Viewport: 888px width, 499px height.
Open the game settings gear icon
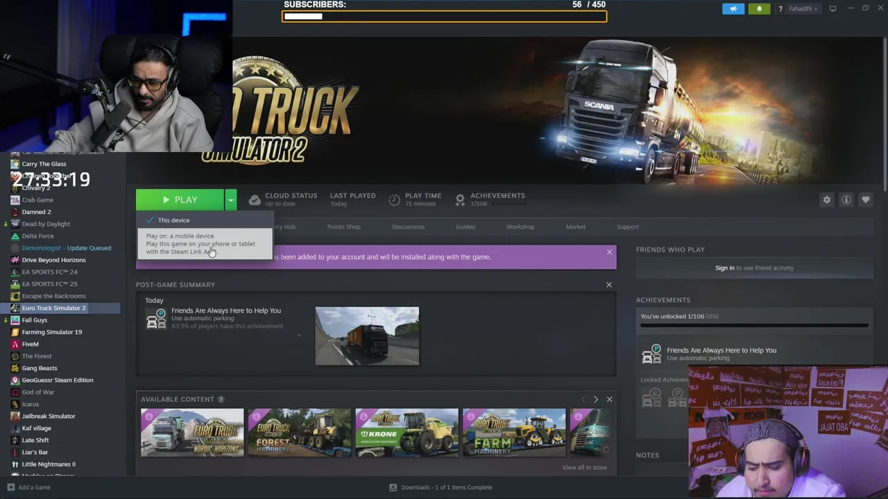[827, 200]
